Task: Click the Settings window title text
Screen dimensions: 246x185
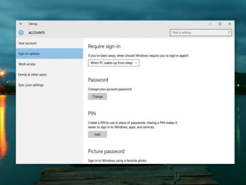Action: (33, 24)
